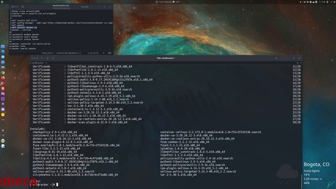Open the search icon in the Tilix header
The width and height of the screenshot is (336, 189).
[276, 58]
